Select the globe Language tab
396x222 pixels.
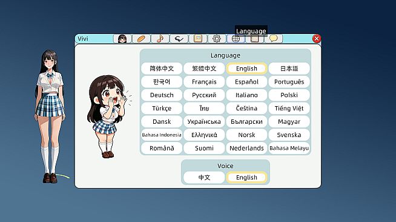point(236,39)
